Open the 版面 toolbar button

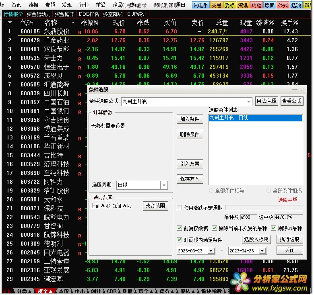[270, 5]
